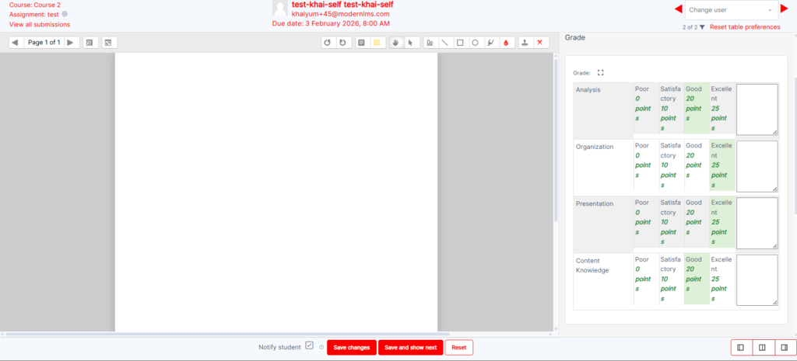Open the search comments tool
This screenshot has height=361, width=797.
pos(90,43)
